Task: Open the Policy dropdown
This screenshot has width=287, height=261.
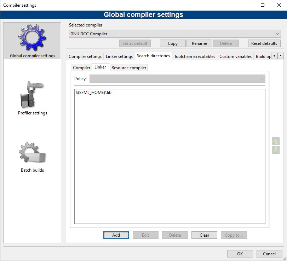Action: 177,79
